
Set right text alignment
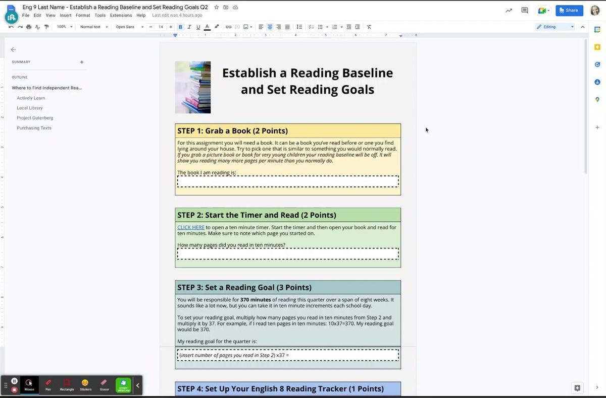[278, 27]
